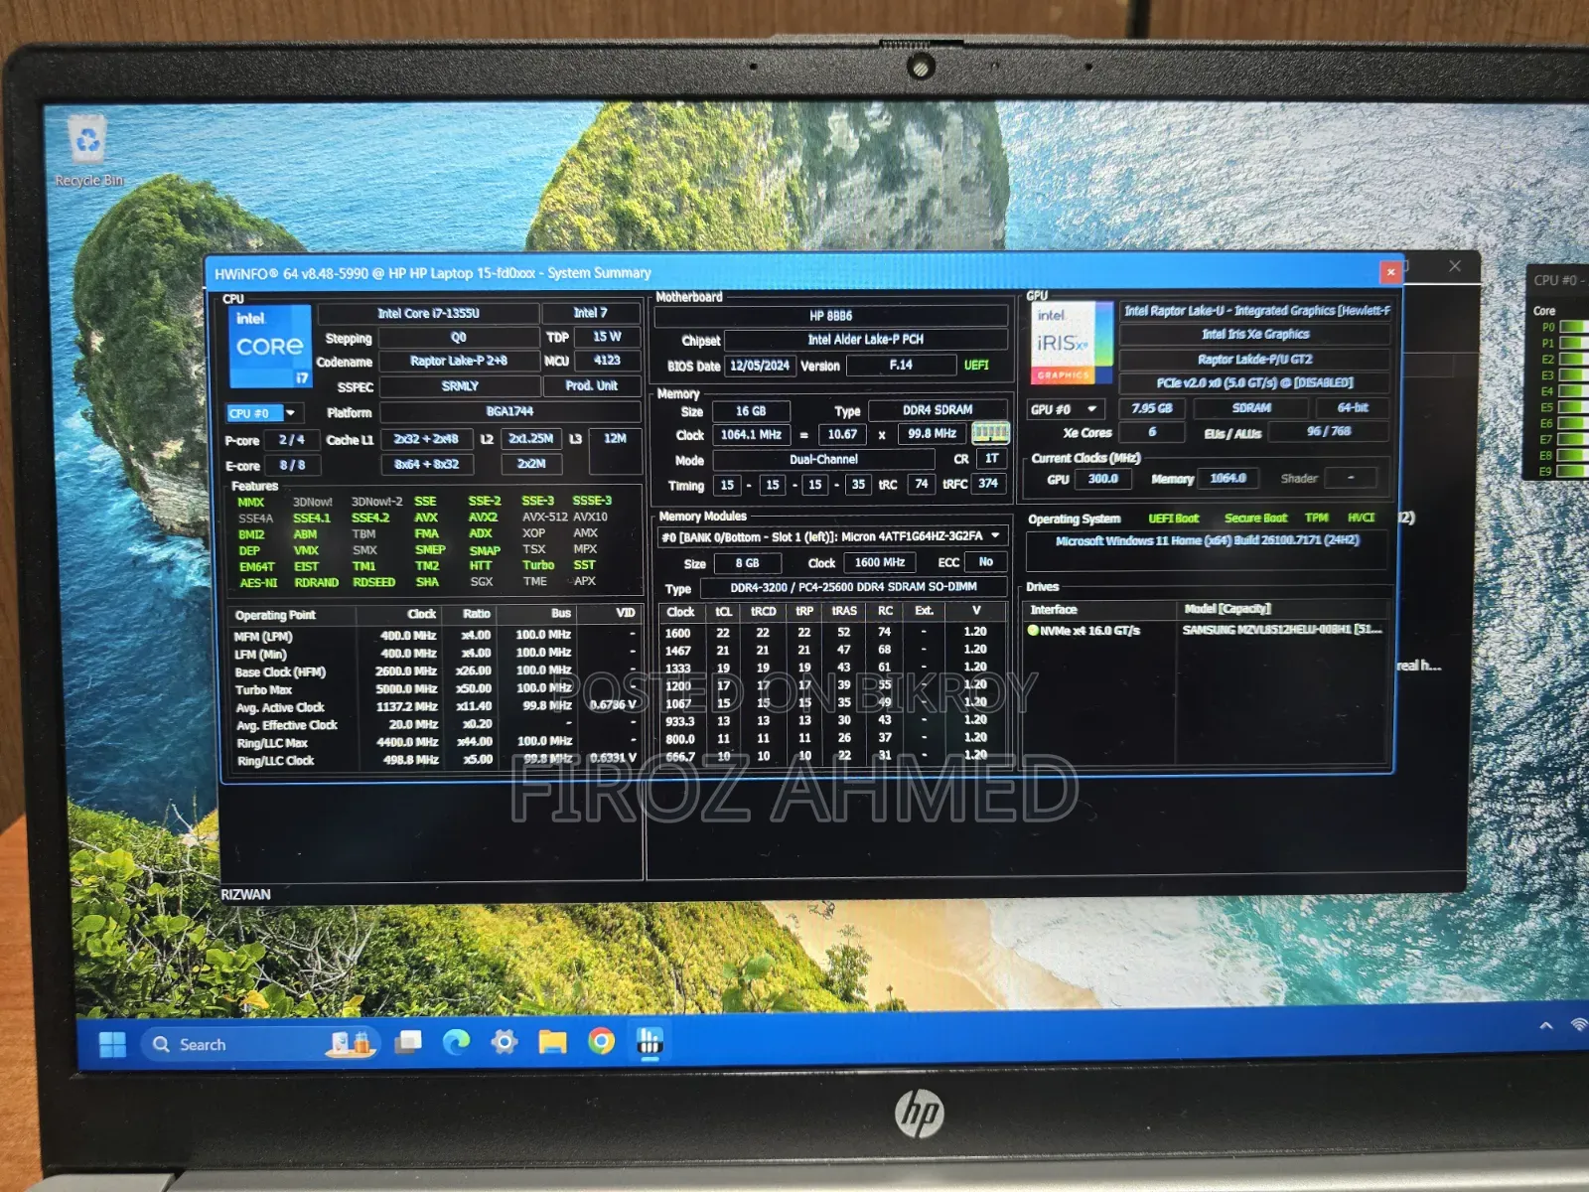The width and height of the screenshot is (1589, 1192).
Task: Click the E5 core usage bar
Action: tap(1575, 407)
